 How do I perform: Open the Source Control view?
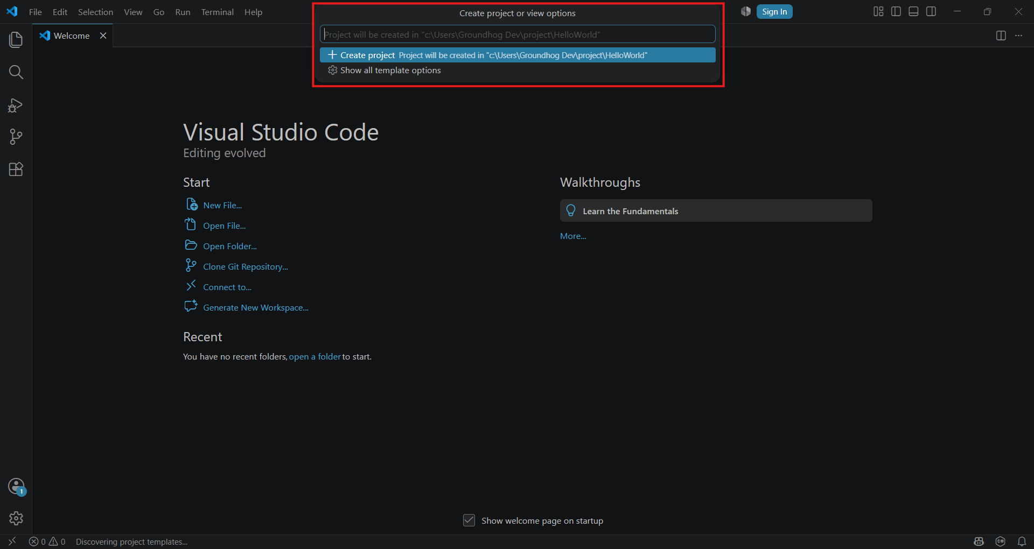(16, 137)
